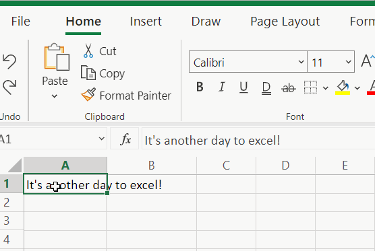Open the Paste options dropdown arrow
This screenshot has width=375, height=251.
point(55,96)
